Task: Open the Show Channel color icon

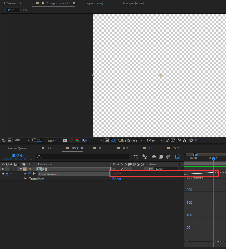Action: pyautogui.click(x=77, y=140)
